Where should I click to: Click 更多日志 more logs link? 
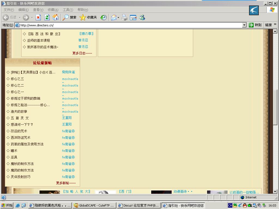click(x=82, y=53)
